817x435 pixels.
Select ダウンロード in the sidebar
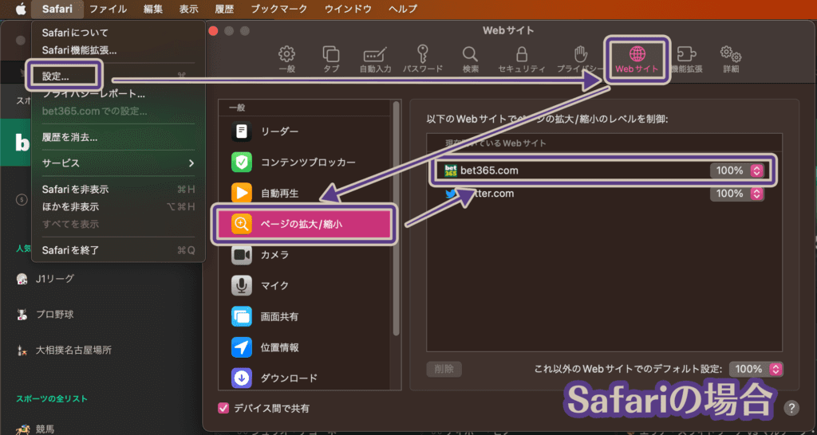coord(306,378)
